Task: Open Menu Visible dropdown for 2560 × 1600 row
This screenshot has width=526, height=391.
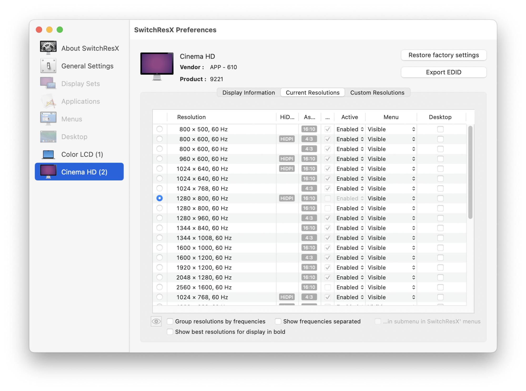Action: 391,287
